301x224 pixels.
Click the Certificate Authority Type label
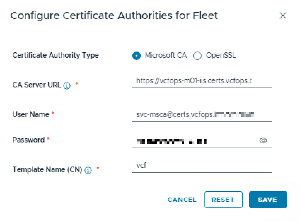[56, 55]
